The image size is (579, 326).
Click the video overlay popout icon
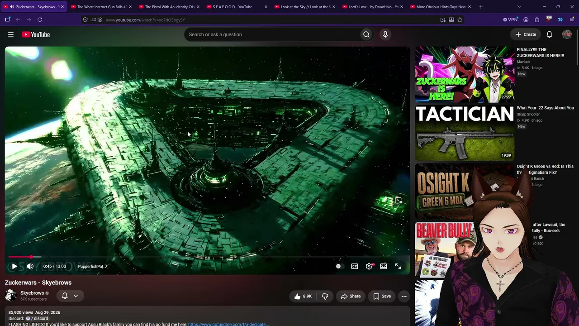(x=398, y=200)
